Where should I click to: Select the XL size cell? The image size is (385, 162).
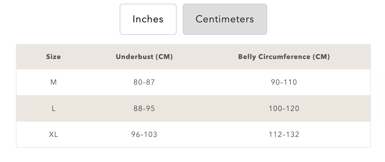(54, 134)
